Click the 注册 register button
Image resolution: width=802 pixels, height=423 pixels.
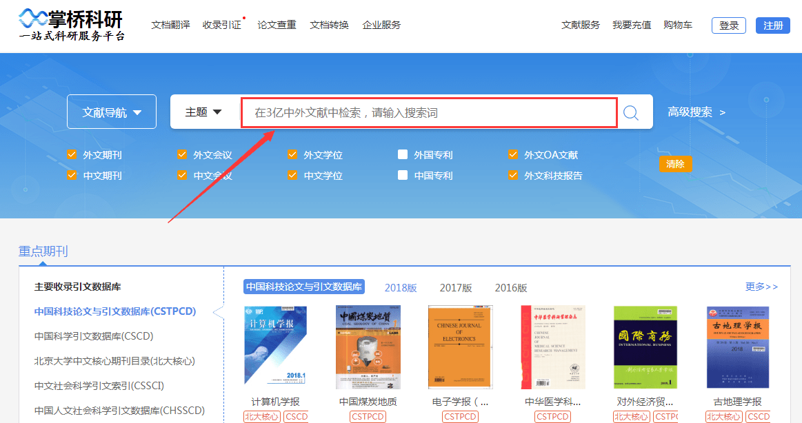pos(772,25)
